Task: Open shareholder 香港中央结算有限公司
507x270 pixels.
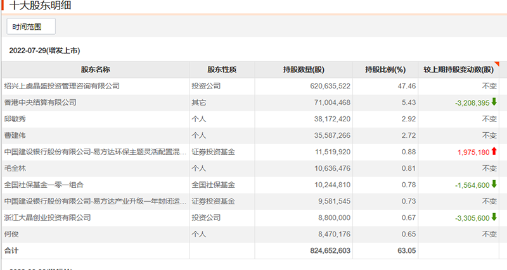Action: 40,102
